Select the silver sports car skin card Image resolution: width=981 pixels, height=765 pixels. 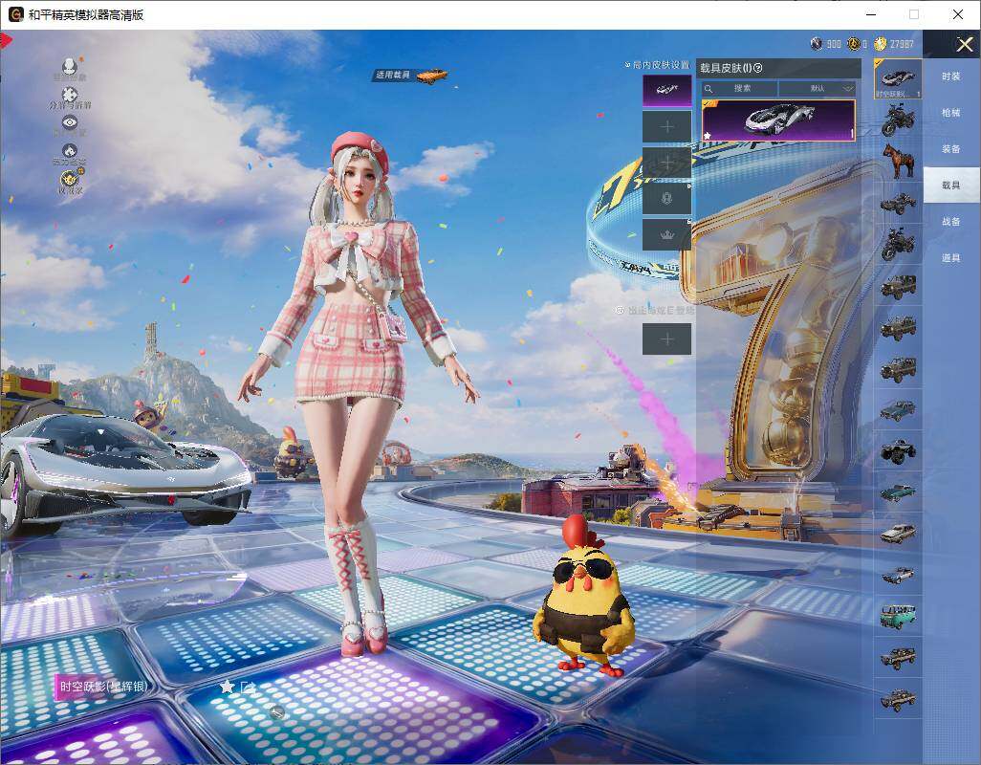tap(778, 120)
